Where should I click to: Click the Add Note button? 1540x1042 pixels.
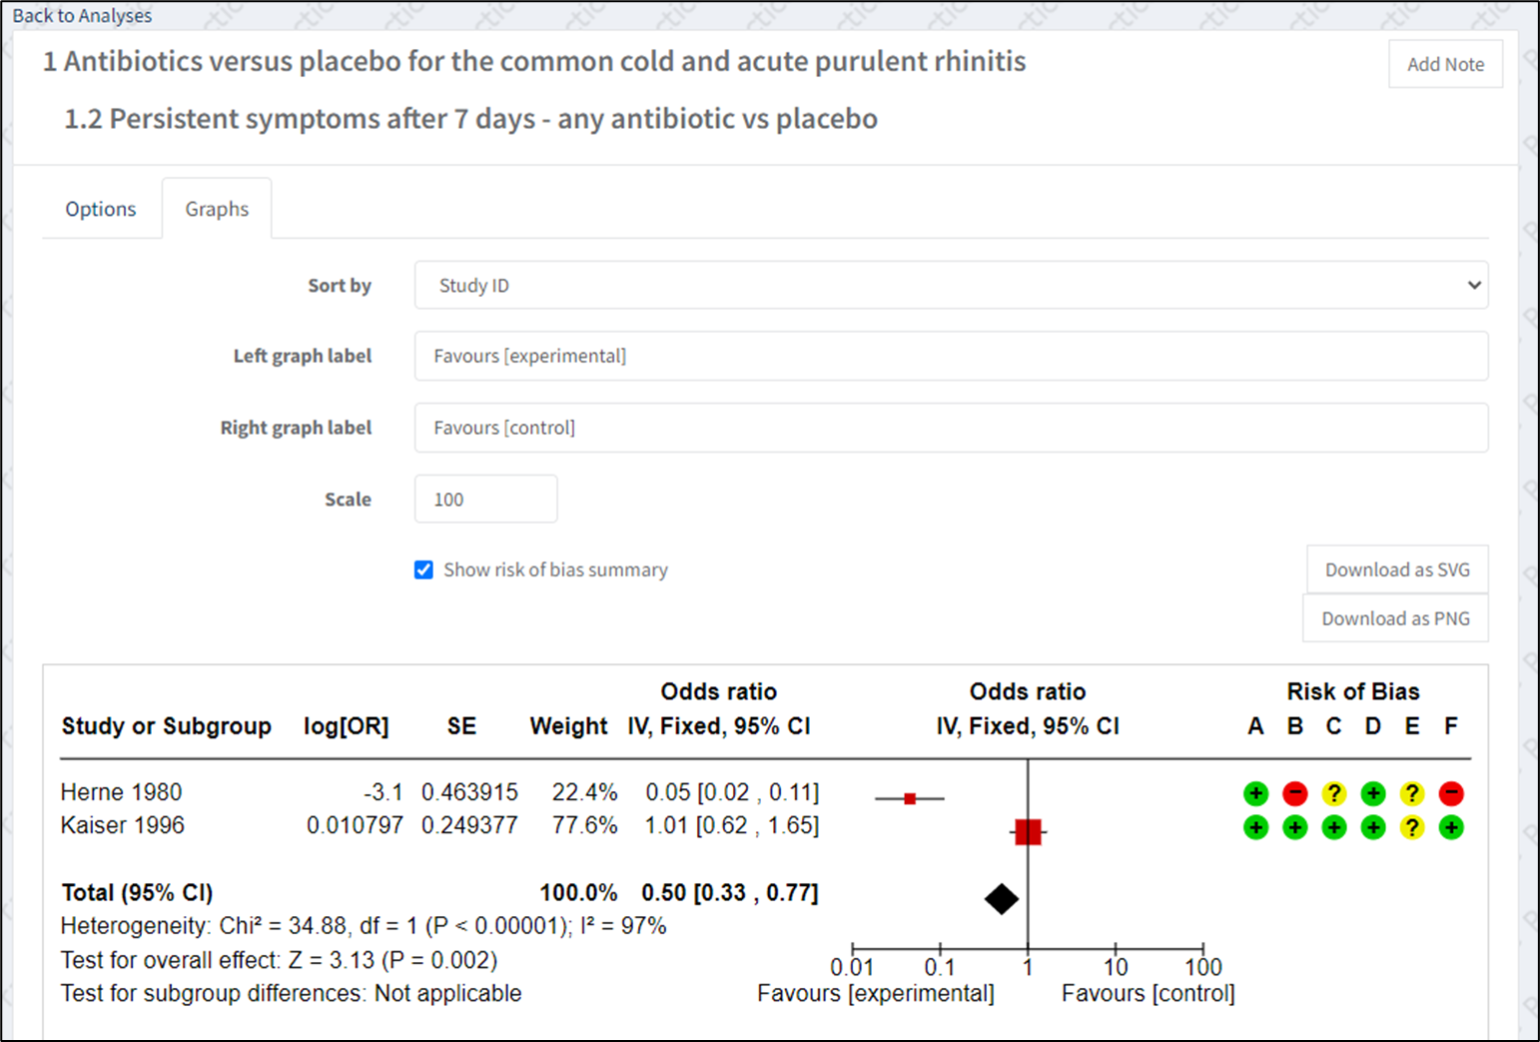[1444, 65]
